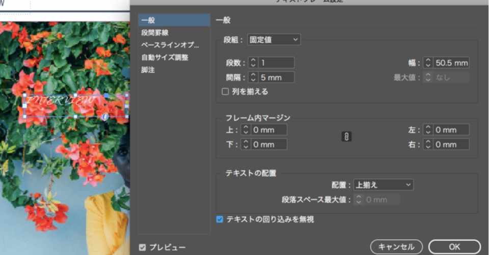Edit the 左 margin 0 mm field
Viewport: 489px width, 255px height.
(451, 130)
